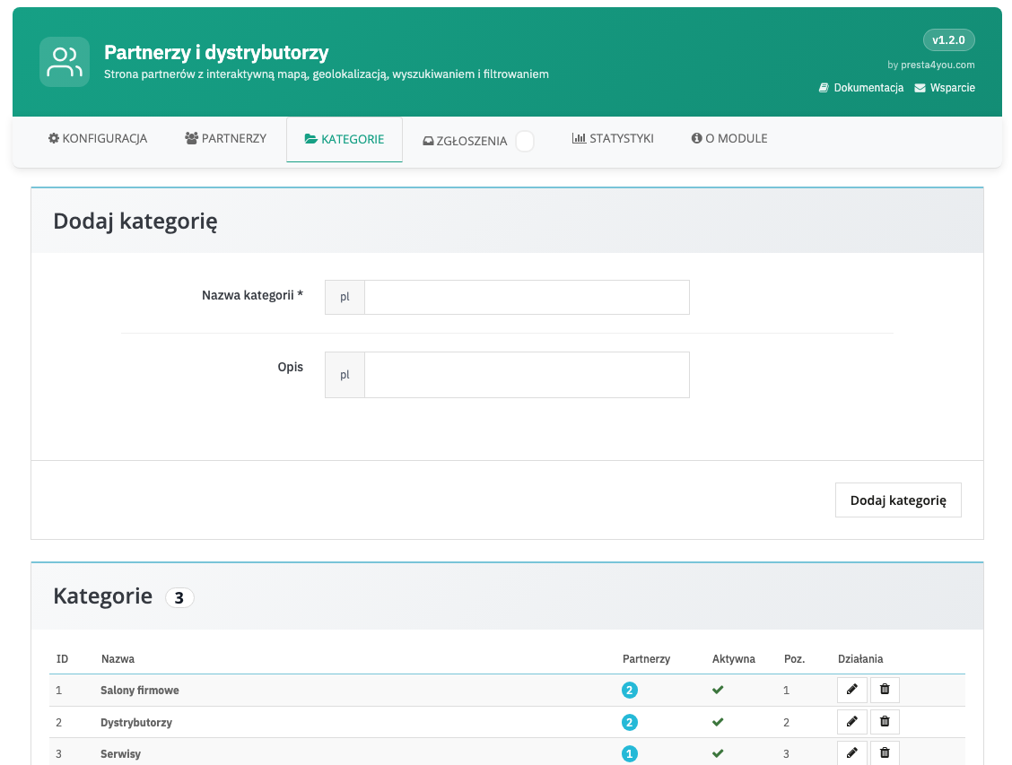Open the Konfiguracja tab
The image size is (1012, 765).
98,139
